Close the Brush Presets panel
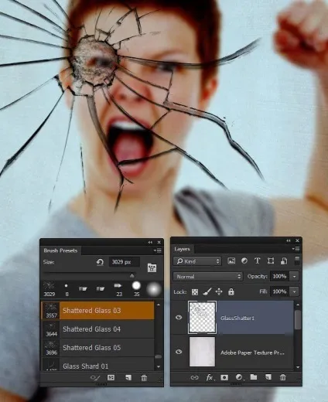The height and width of the screenshot is (402, 328). click(x=159, y=242)
